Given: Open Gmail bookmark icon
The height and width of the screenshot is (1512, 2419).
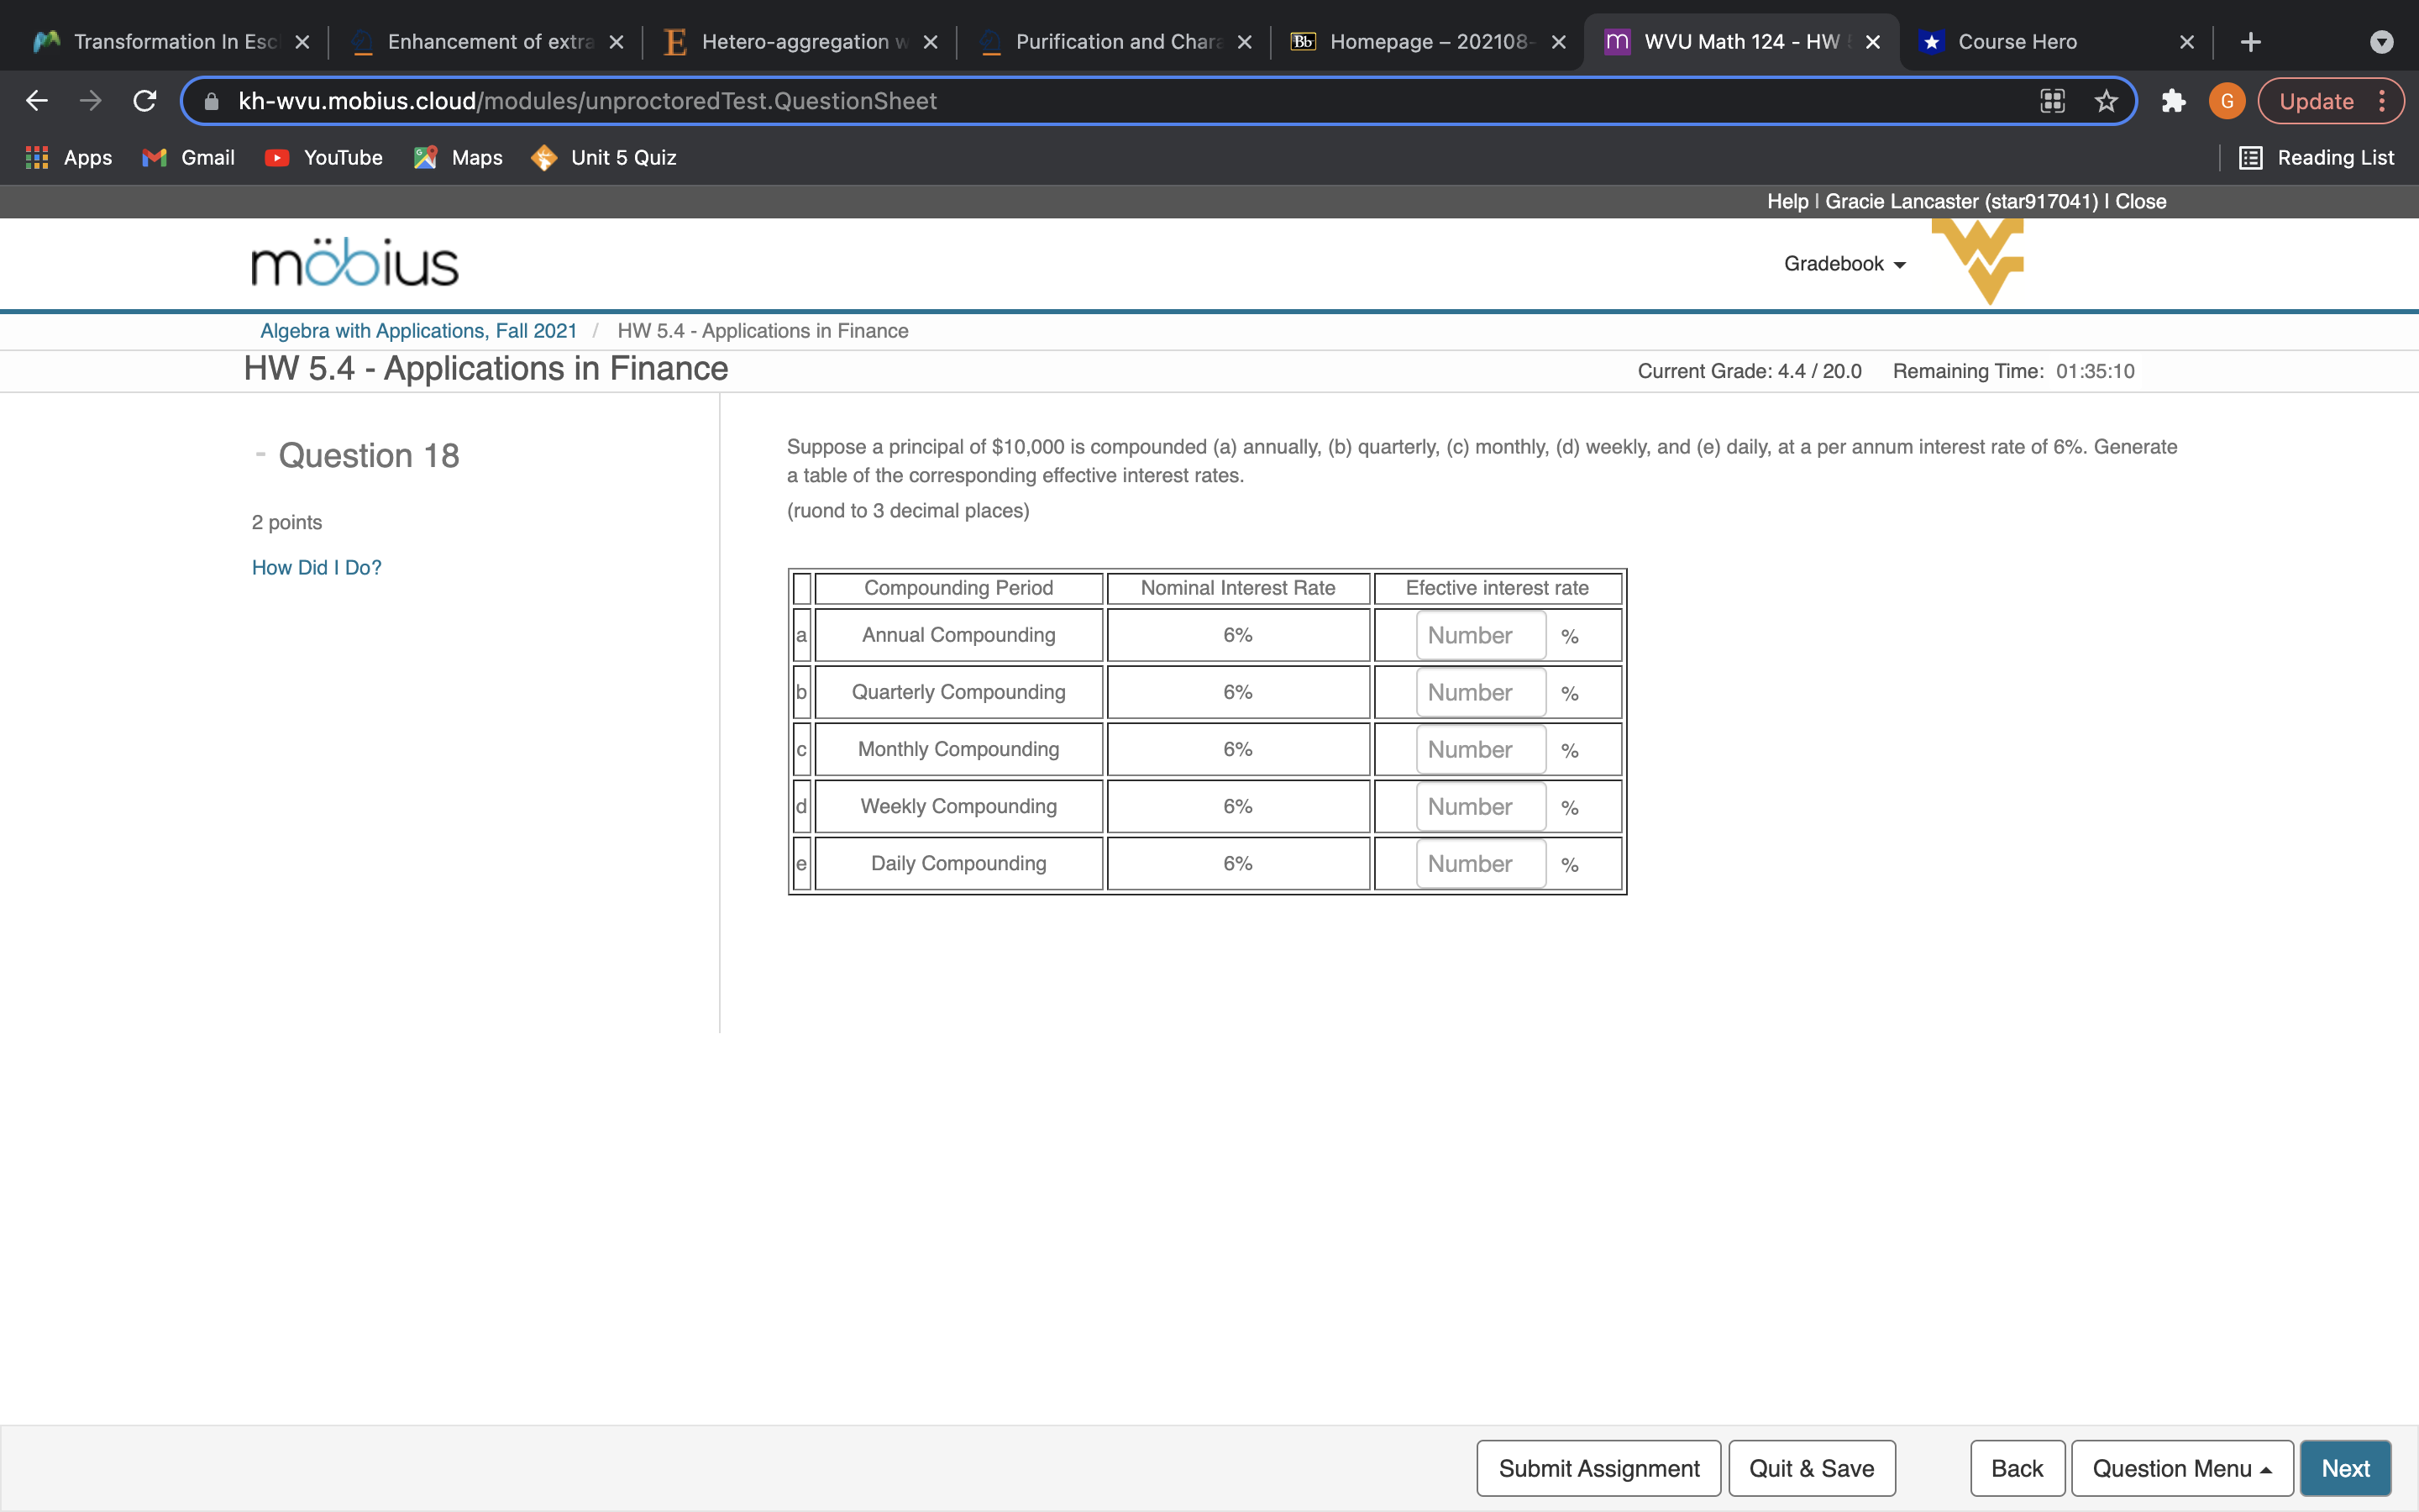Looking at the screenshot, I should pyautogui.click(x=154, y=157).
